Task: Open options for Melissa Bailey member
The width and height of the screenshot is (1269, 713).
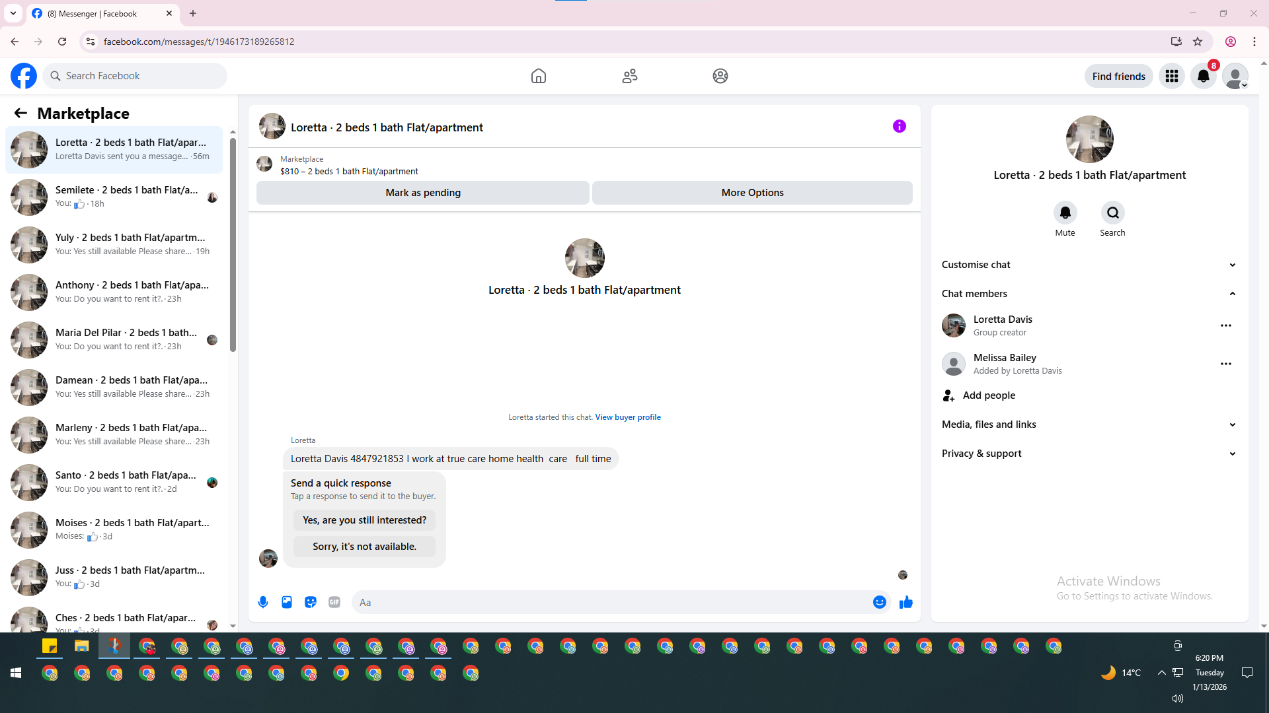Action: point(1225,364)
